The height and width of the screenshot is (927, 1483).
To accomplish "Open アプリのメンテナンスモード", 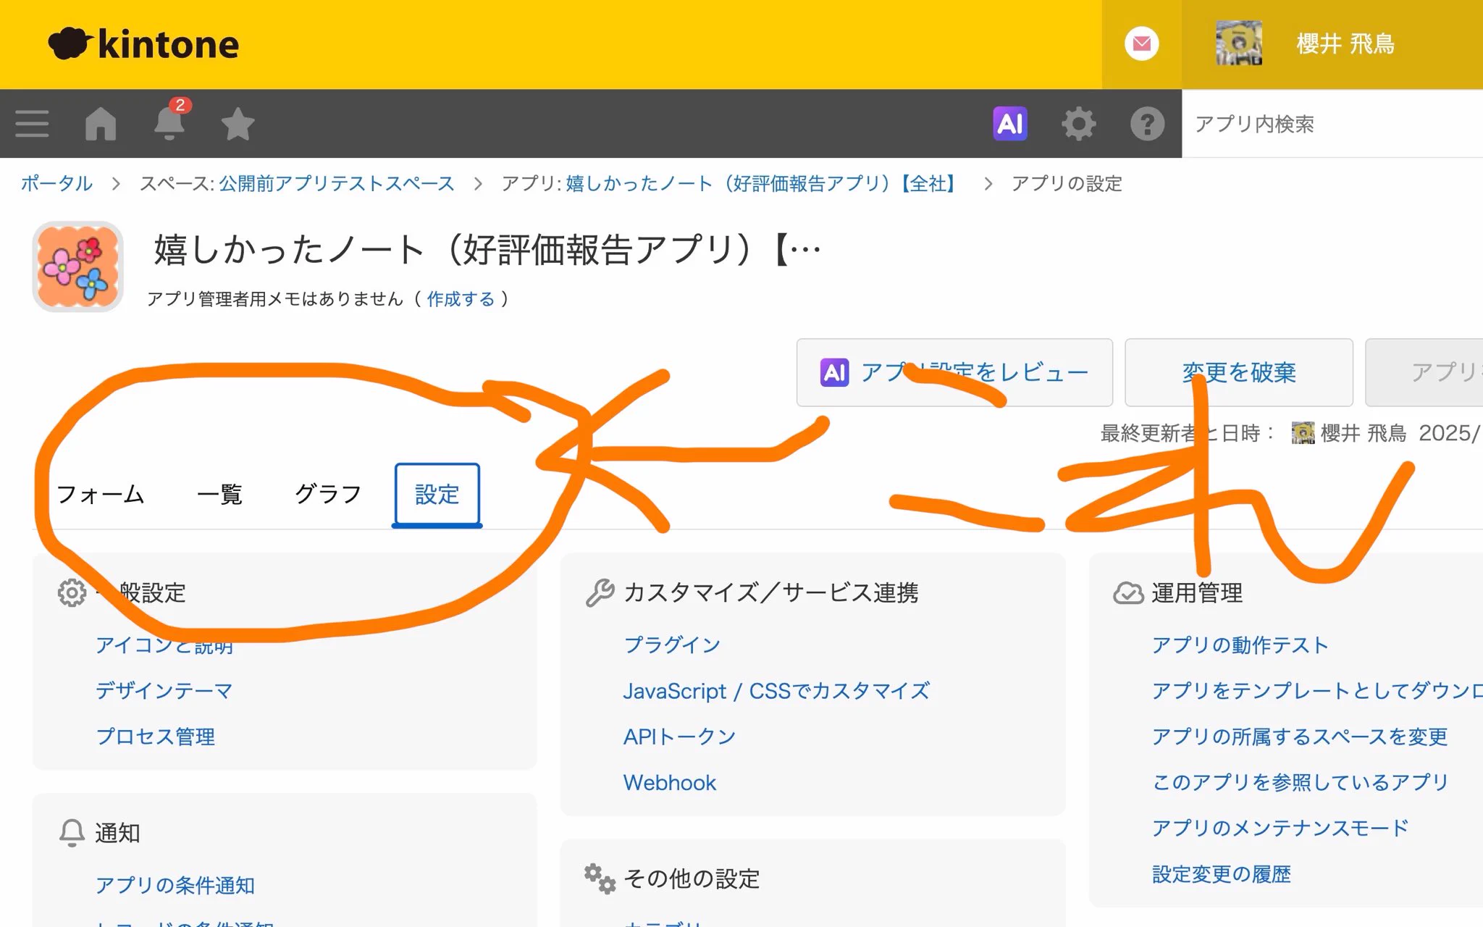I will coord(1280,828).
